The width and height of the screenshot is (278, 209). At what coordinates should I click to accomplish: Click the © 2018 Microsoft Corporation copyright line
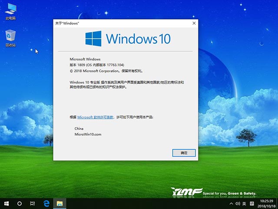click(x=106, y=71)
